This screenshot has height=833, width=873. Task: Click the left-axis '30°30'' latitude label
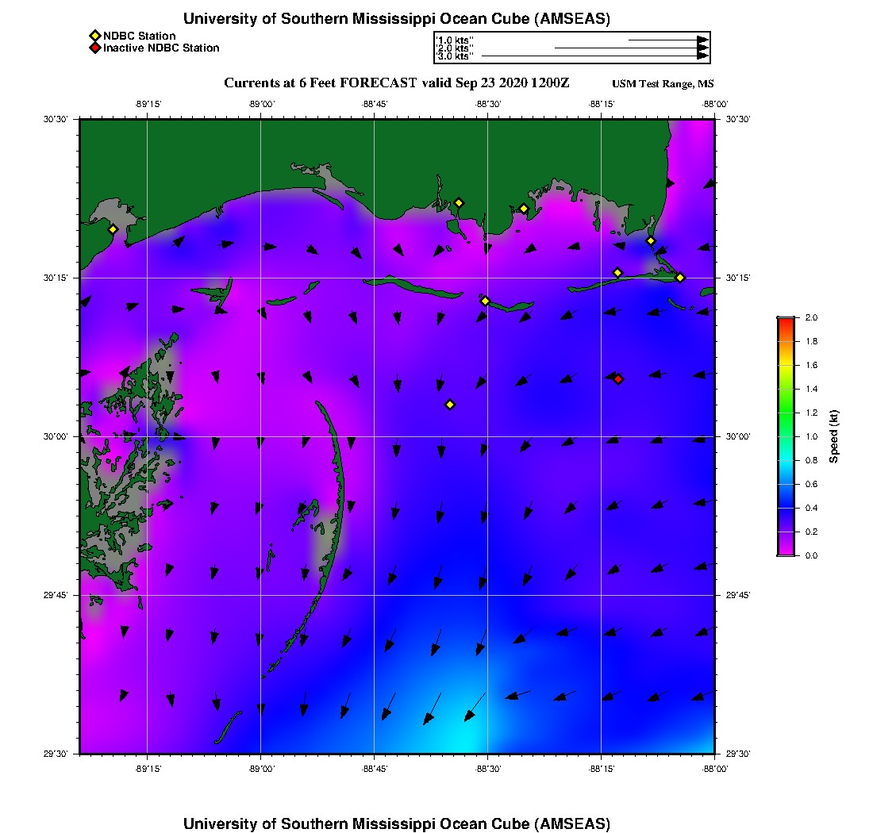[56, 119]
